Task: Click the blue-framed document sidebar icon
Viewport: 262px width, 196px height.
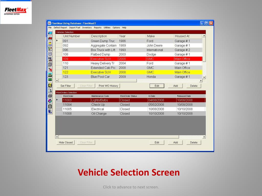Action: 50,54
